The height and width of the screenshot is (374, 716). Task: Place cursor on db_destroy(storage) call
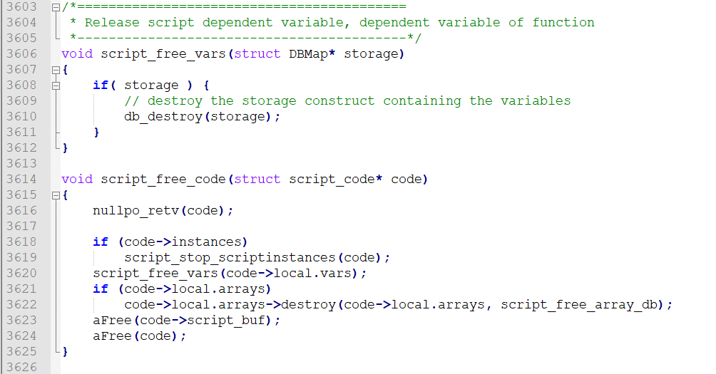(203, 117)
